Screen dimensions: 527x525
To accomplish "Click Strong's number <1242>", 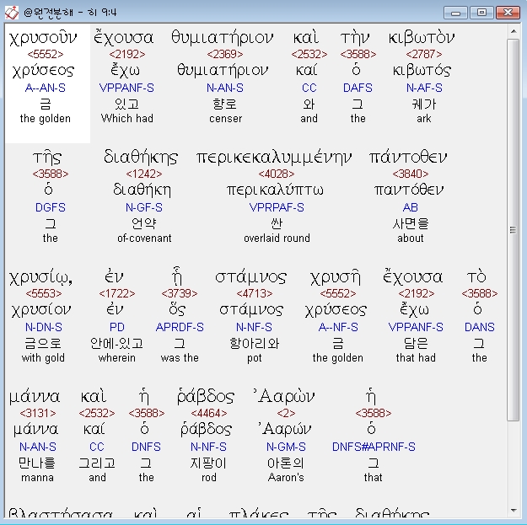I will tap(144, 174).
